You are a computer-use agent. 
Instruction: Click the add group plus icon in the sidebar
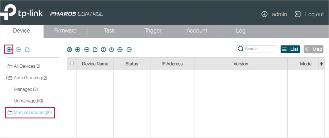point(9,50)
